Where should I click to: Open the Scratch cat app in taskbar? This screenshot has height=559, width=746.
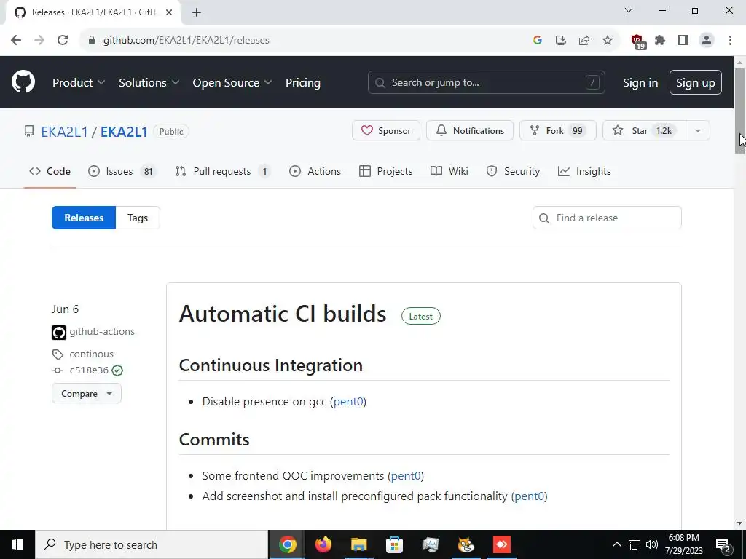pos(466,544)
